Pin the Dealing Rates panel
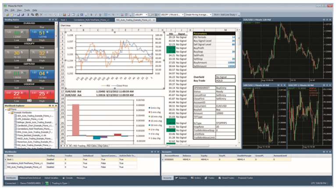Screen dimensions: 336x189 coord(53,20)
